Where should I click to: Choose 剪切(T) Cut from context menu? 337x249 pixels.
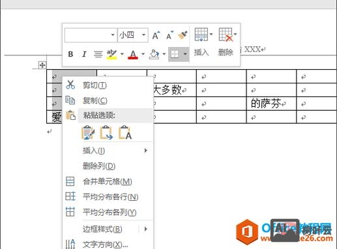pyautogui.click(x=108, y=85)
